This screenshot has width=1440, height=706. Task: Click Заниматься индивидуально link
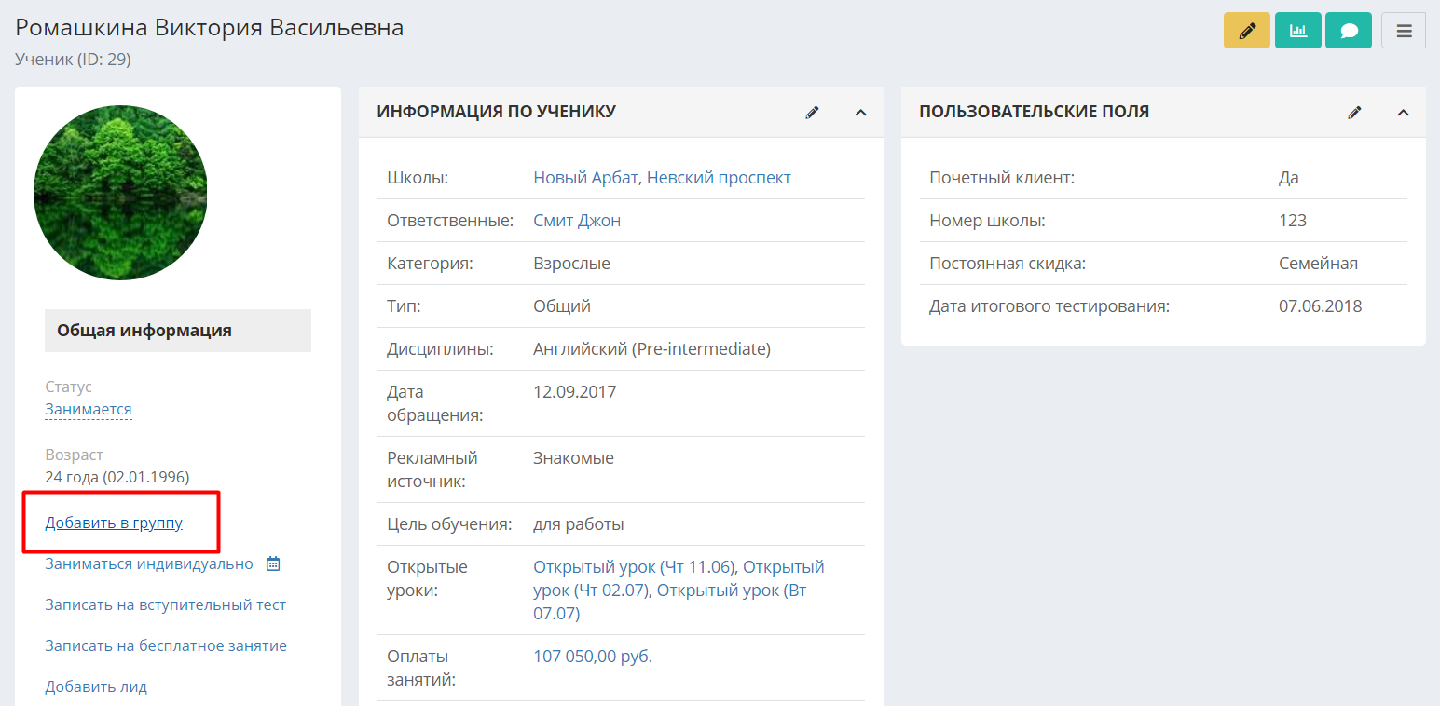coord(149,563)
